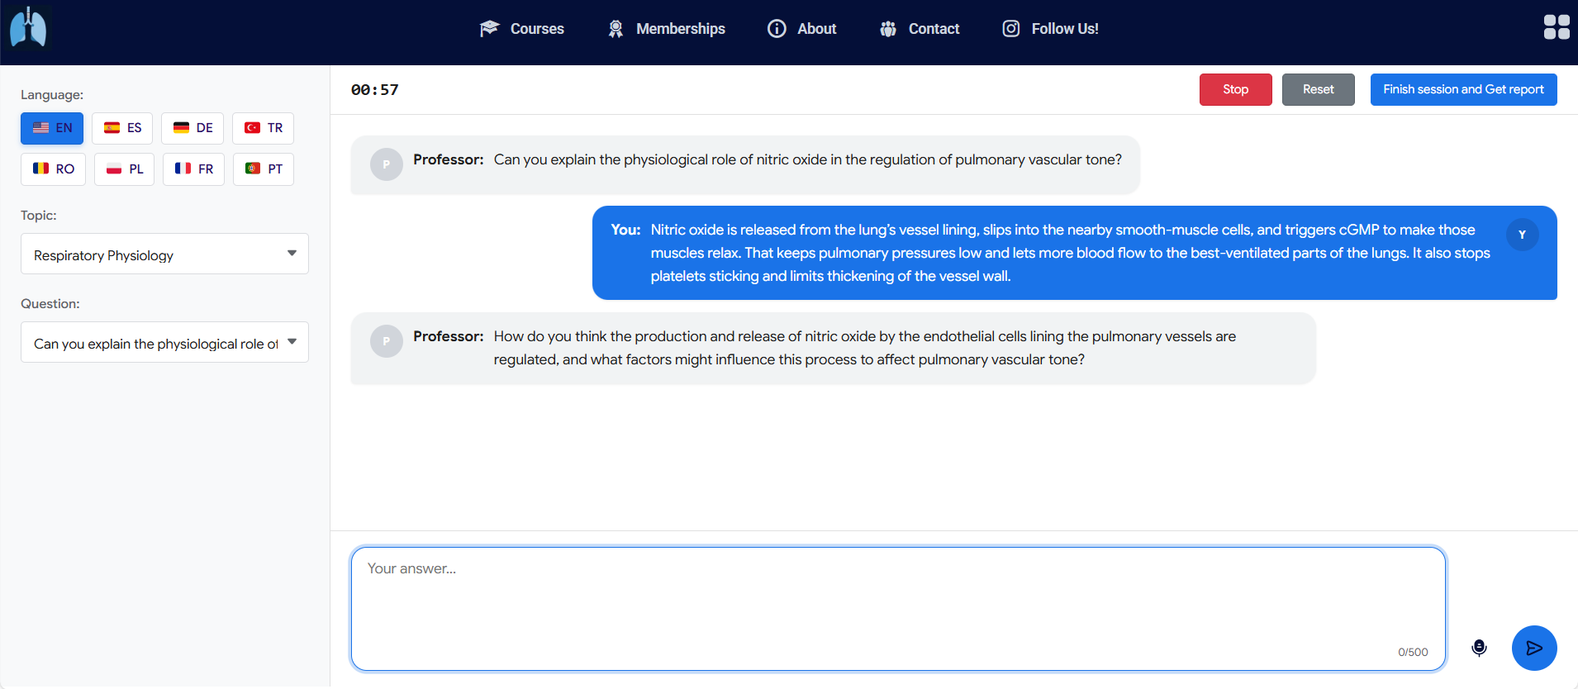Image resolution: width=1578 pixels, height=689 pixels.
Task: Click the Professor's first question message
Action: tap(745, 164)
